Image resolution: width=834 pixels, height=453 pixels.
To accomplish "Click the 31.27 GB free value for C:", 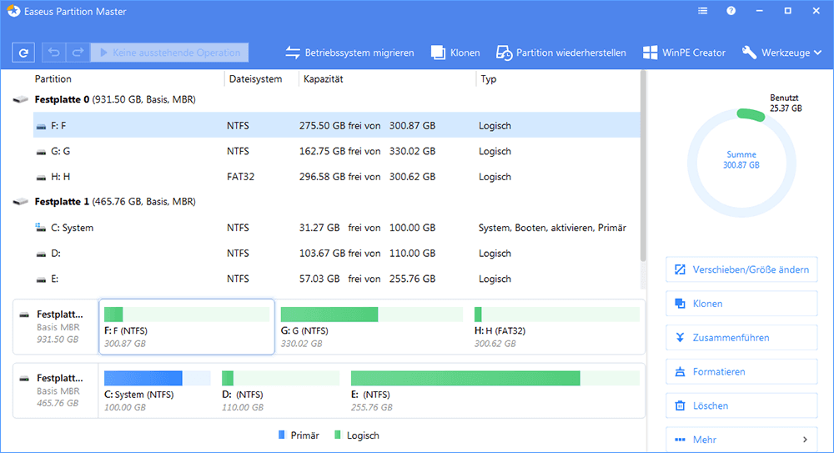I will (x=319, y=228).
